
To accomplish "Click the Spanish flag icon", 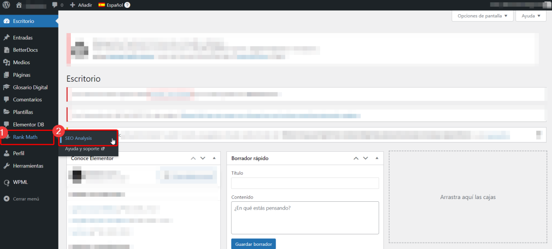I will 102,5.
